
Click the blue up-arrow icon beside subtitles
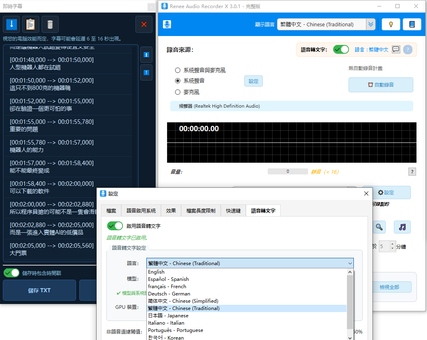[146, 72]
